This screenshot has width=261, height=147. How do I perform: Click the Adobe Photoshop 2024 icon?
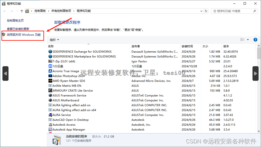click(x=50, y=76)
